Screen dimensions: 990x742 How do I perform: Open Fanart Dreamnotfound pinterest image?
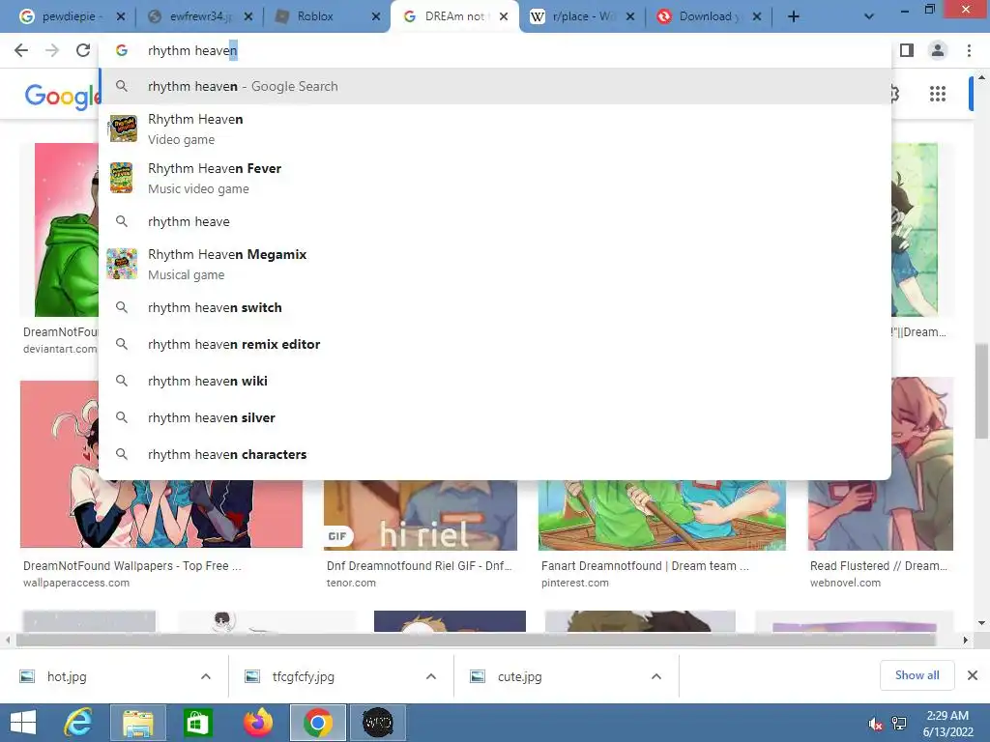point(661,514)
